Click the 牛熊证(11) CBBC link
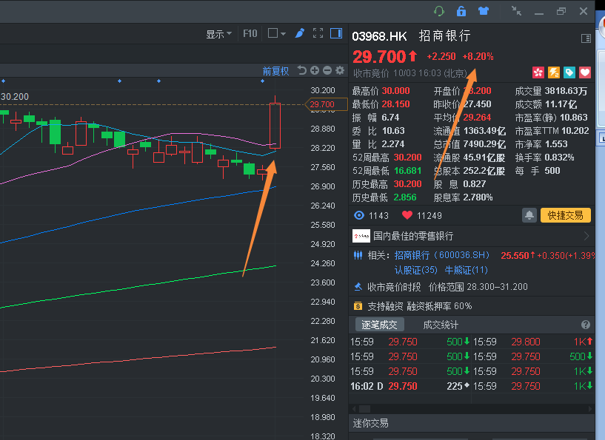The height and width of the screenshot is (440, 605). pos(466,270)
